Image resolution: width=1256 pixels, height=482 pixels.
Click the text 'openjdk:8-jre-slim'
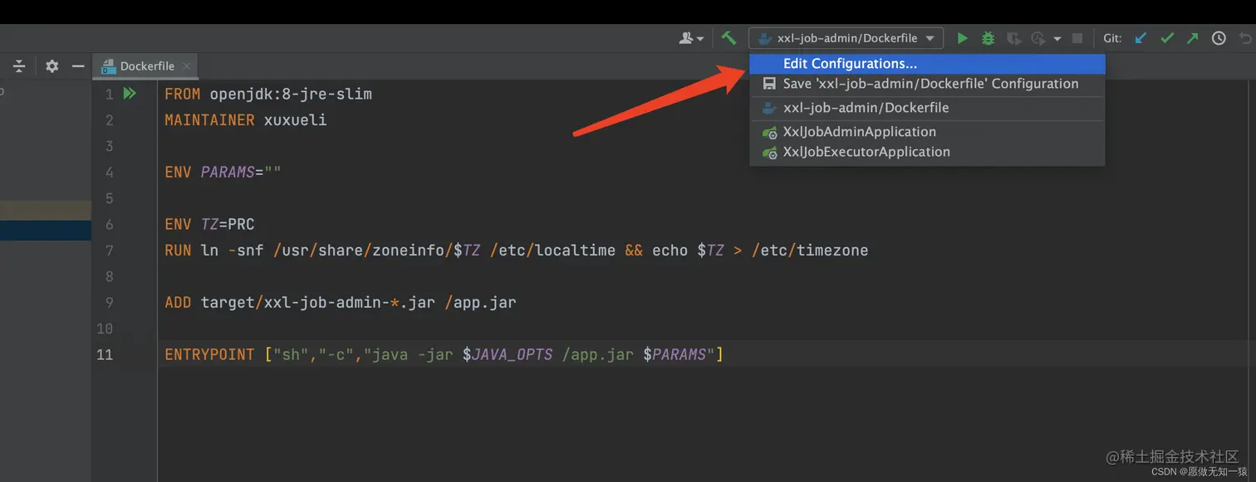pos(291,94)
